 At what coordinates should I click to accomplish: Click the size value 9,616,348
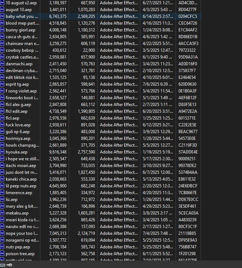click(58, 152)
